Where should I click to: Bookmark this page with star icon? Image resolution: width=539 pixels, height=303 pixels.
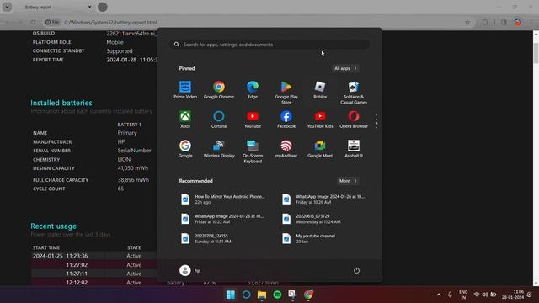point(467,22)
